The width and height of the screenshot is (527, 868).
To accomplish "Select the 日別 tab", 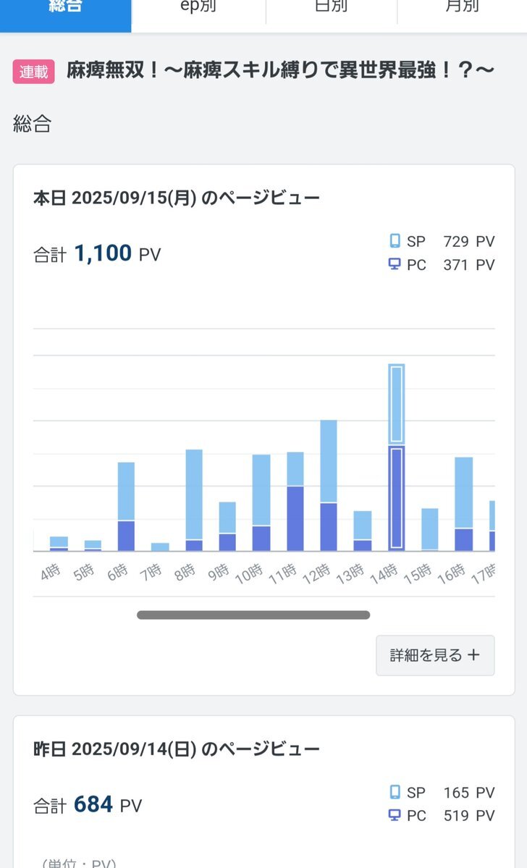I will click(331, 9).
